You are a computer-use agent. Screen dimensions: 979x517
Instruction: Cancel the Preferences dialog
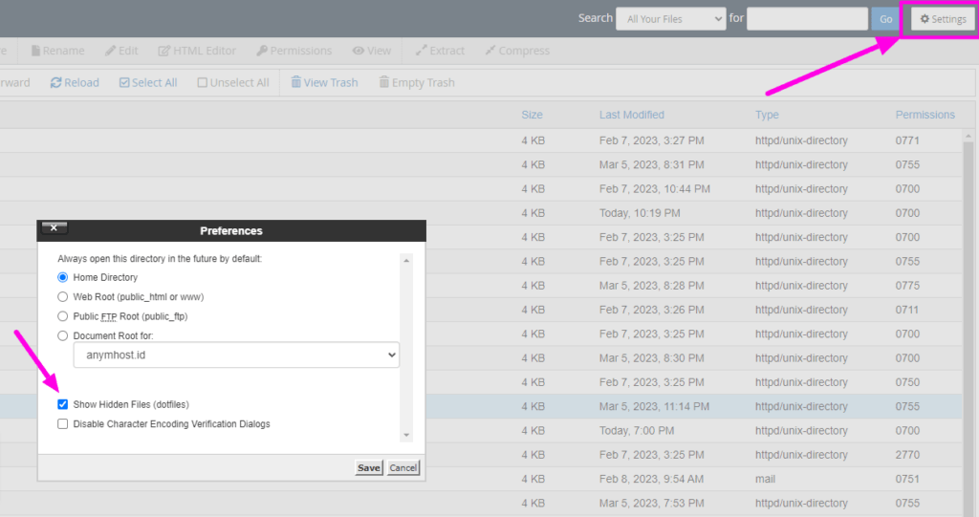click(x=403, y=467)
